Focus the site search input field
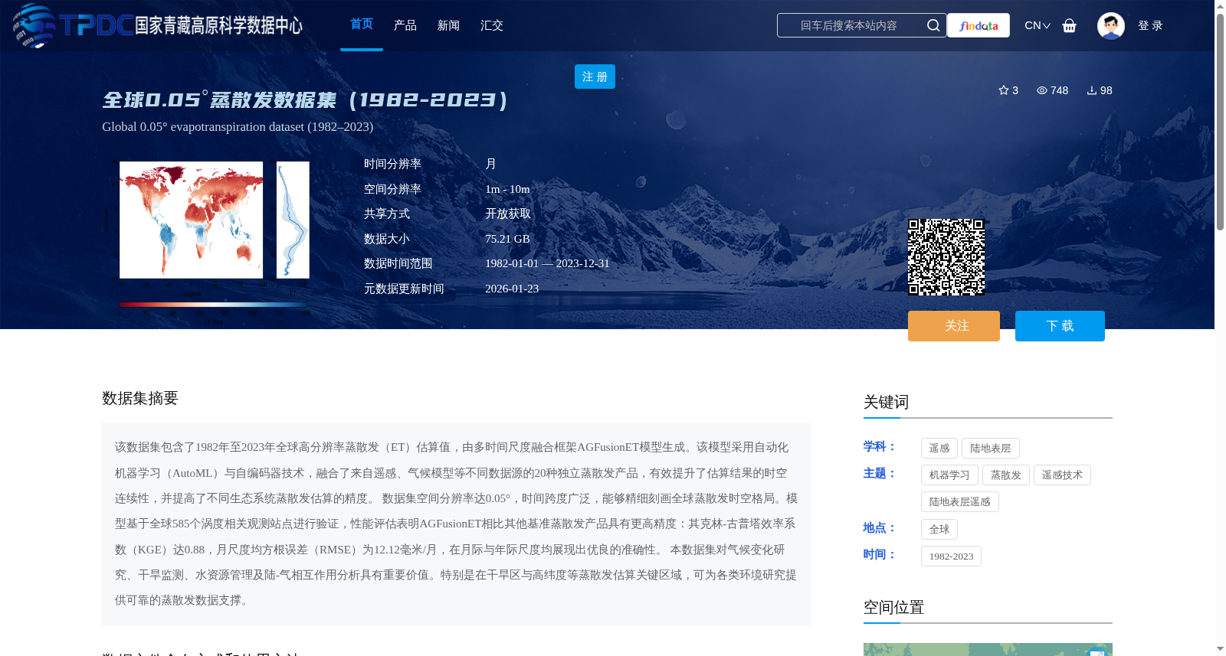Screen dimensions: 1226x656 849,25
